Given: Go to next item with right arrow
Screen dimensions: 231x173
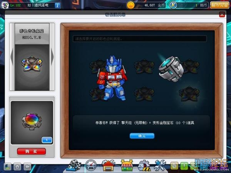Looking at the screenshot, I should click(x=52, y=57).
